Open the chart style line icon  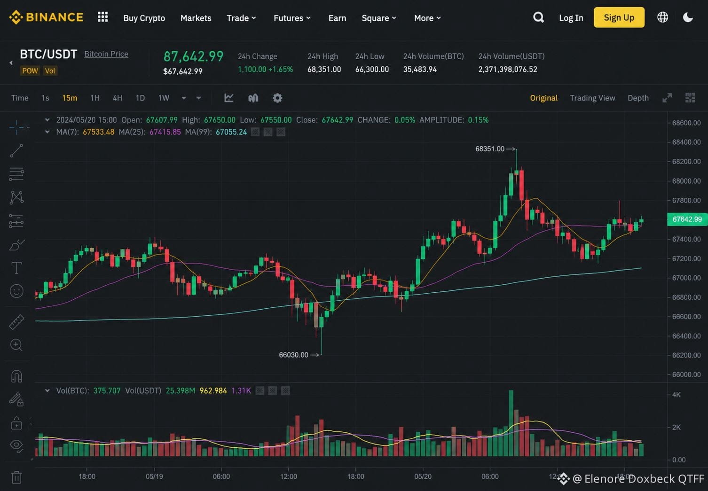pyautogui.click(x=229, y=98)
